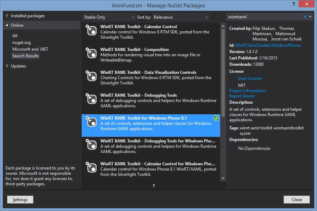Click the Windows Phone 8.1 toolkit icon
Image resolution: width=317 pixels, height=211 pixels.
click(91, 121)
